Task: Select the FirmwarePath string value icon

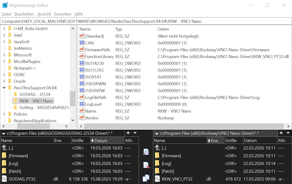Action: point(82,49)
